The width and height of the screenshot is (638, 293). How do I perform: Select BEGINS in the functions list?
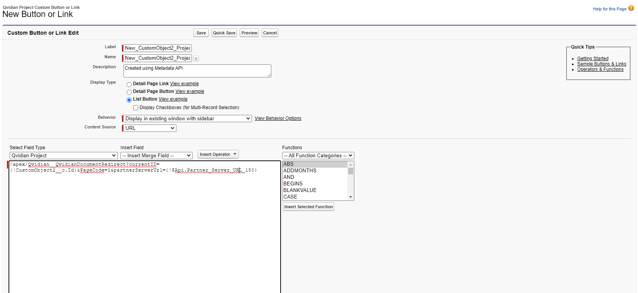click(315, 184)
